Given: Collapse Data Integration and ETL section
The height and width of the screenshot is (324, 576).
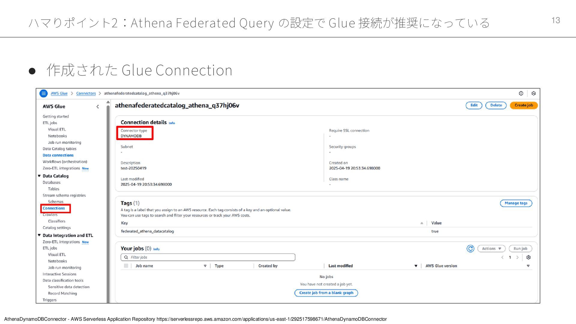Looking at the screenshot, I should [39, 235].
